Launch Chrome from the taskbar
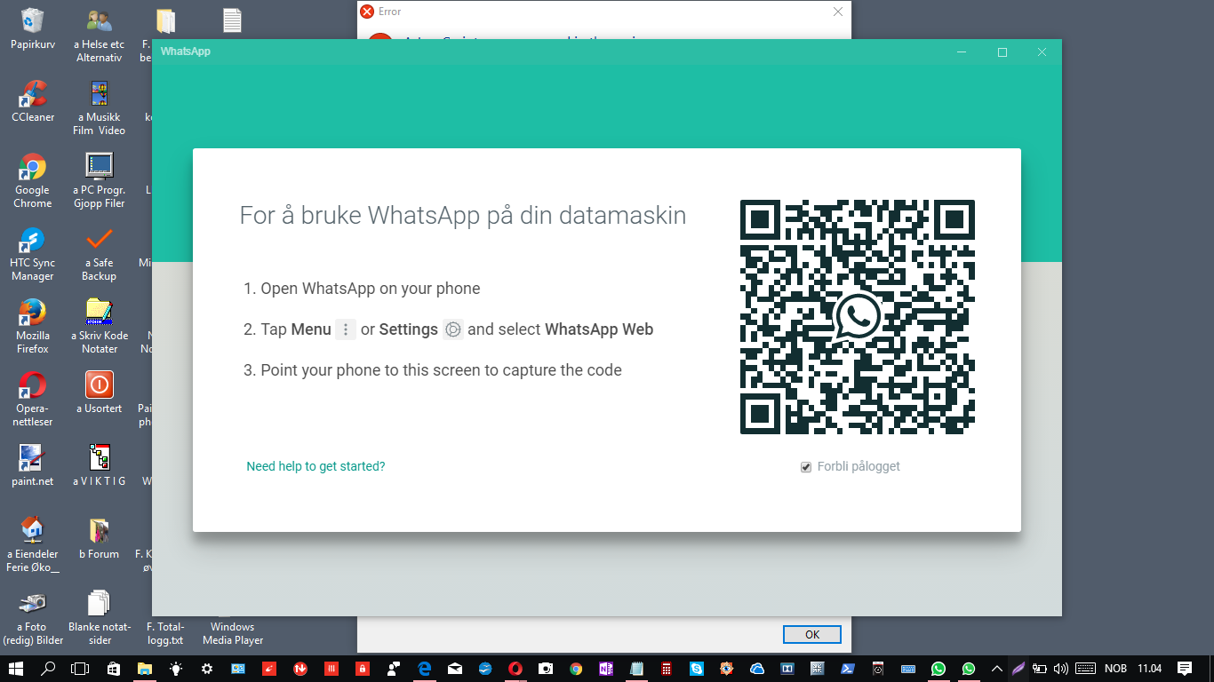This screenshot has height=682, width=1214. click(x=576, y=668)
